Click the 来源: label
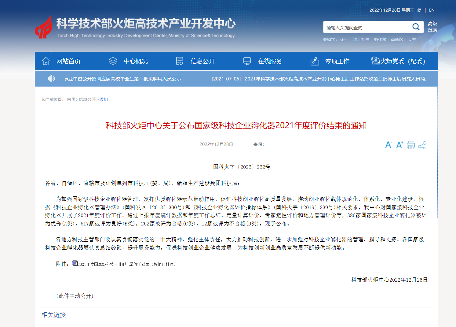This screenshot has width=456, height=327. click(x=258, y=144)
